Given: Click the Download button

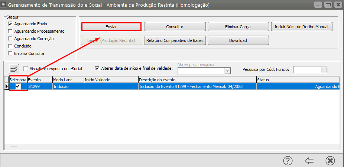Looking at the screenshot, I should coord(238,40).
